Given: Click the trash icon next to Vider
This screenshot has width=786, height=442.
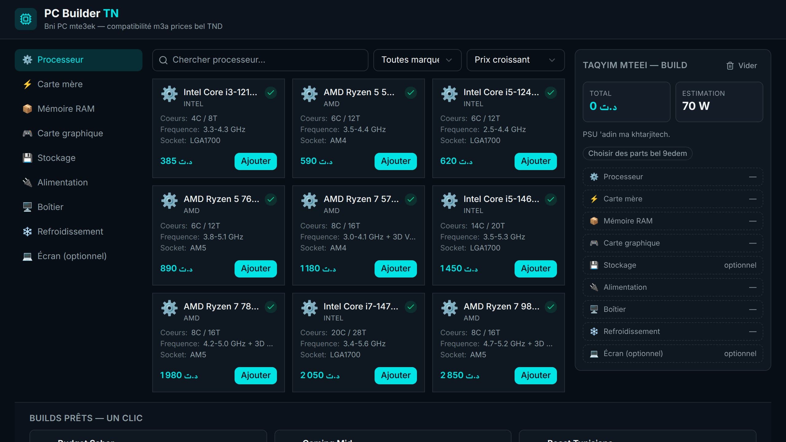Looking at the screenshot, I should (730, 66).
